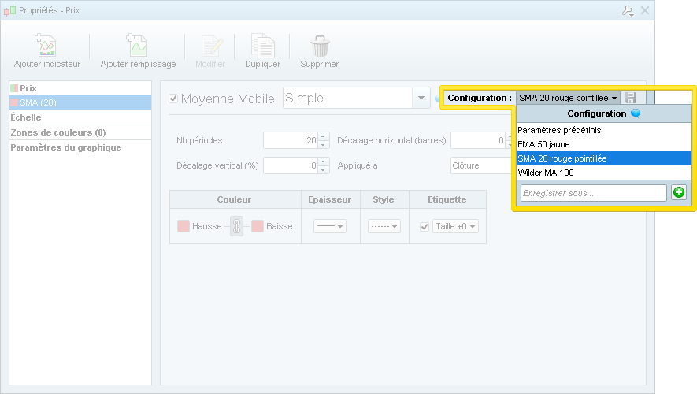Open the Epaisseur line thickness dropdown
697x394 pixels.
[330, 226]
